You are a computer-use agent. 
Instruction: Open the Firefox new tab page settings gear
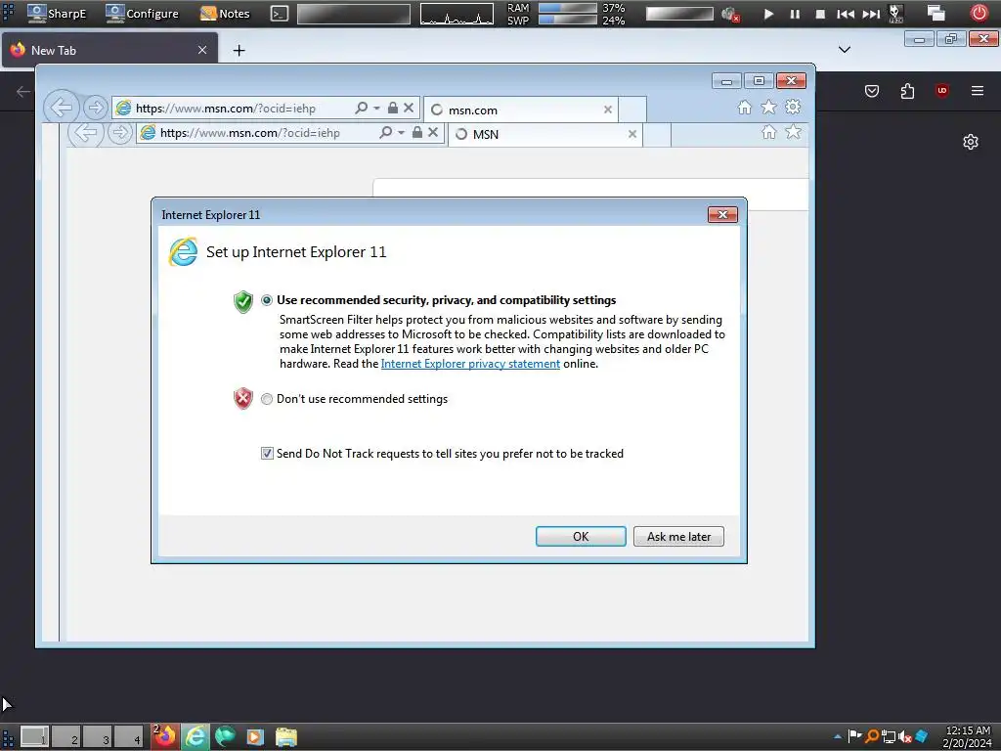(x=971, y=142)
